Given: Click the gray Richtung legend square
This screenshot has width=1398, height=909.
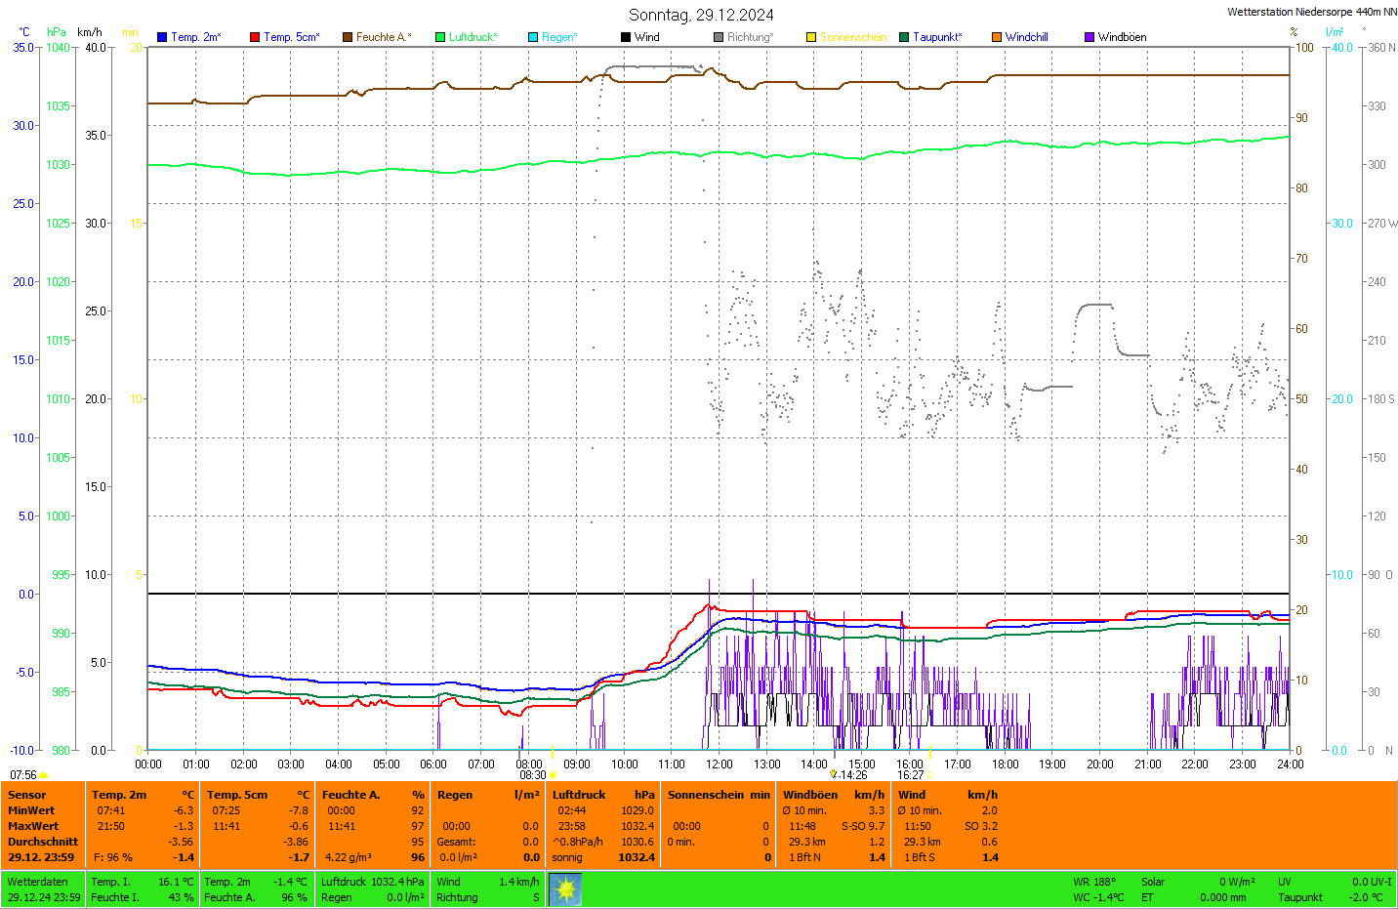Looking at the screenshot, I should point(719,37).
